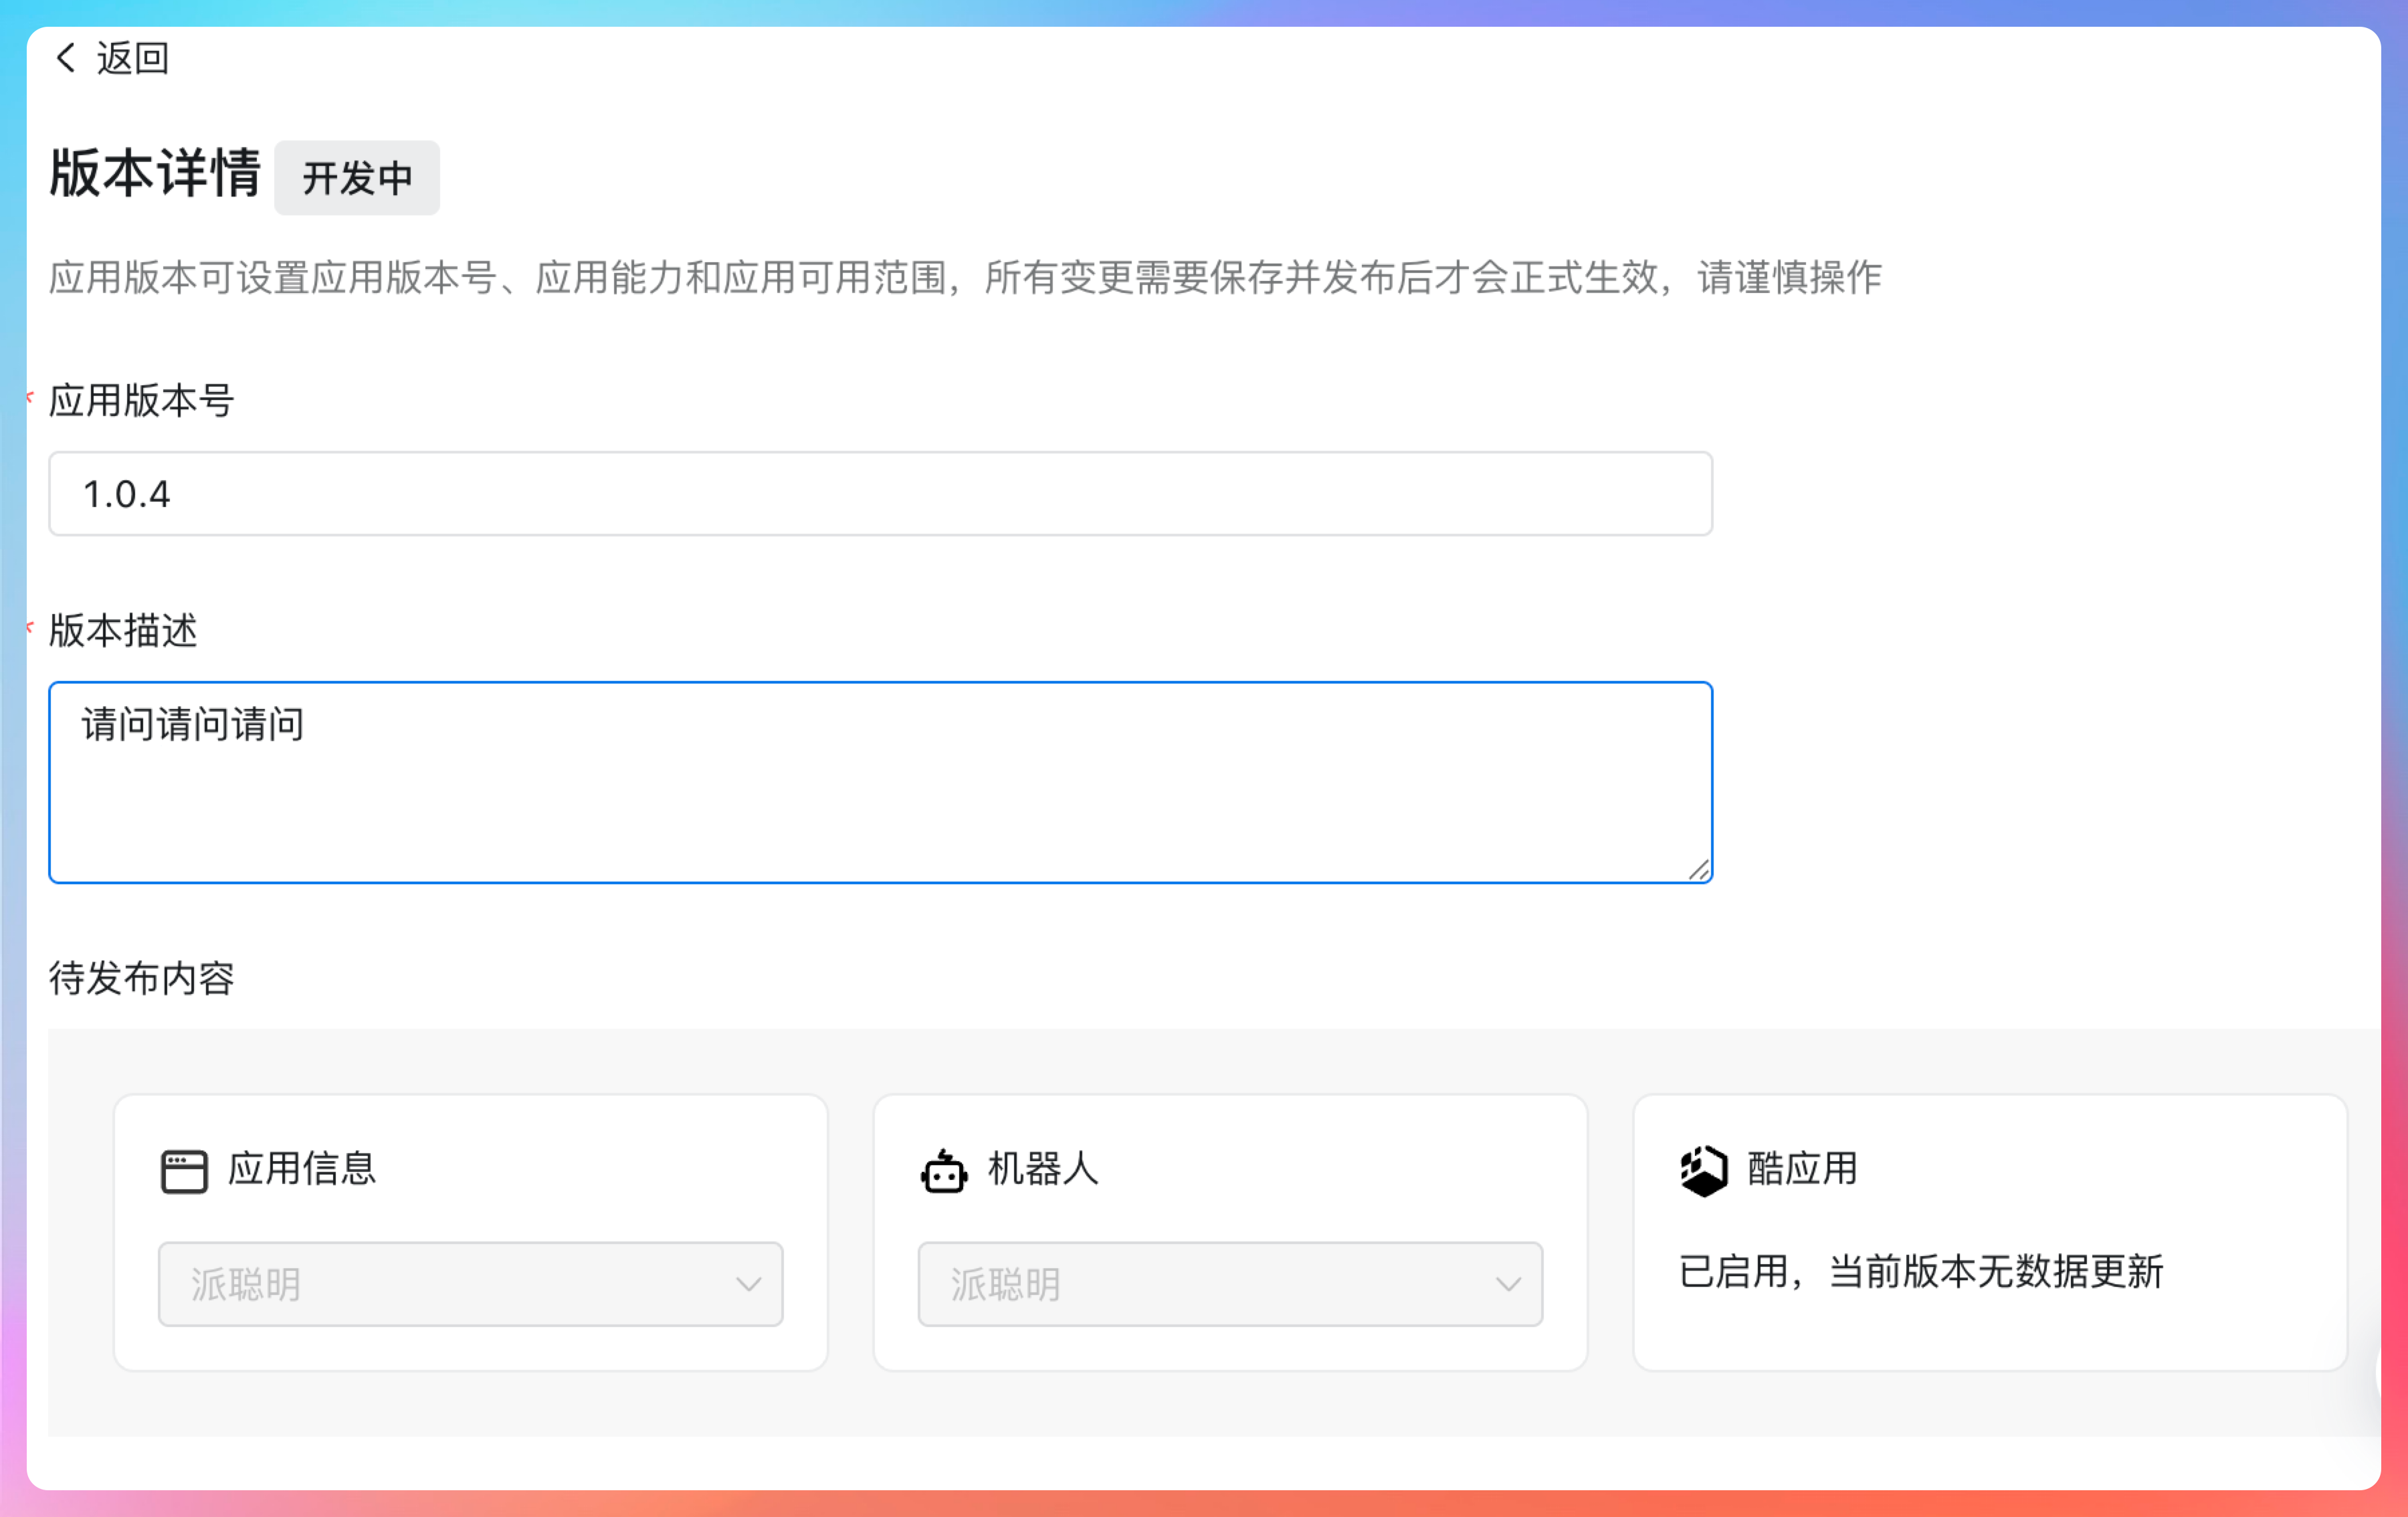The image size is (2408, 1517).
Task: Click the 应用版本号 field label
Action: pos(141,401)
